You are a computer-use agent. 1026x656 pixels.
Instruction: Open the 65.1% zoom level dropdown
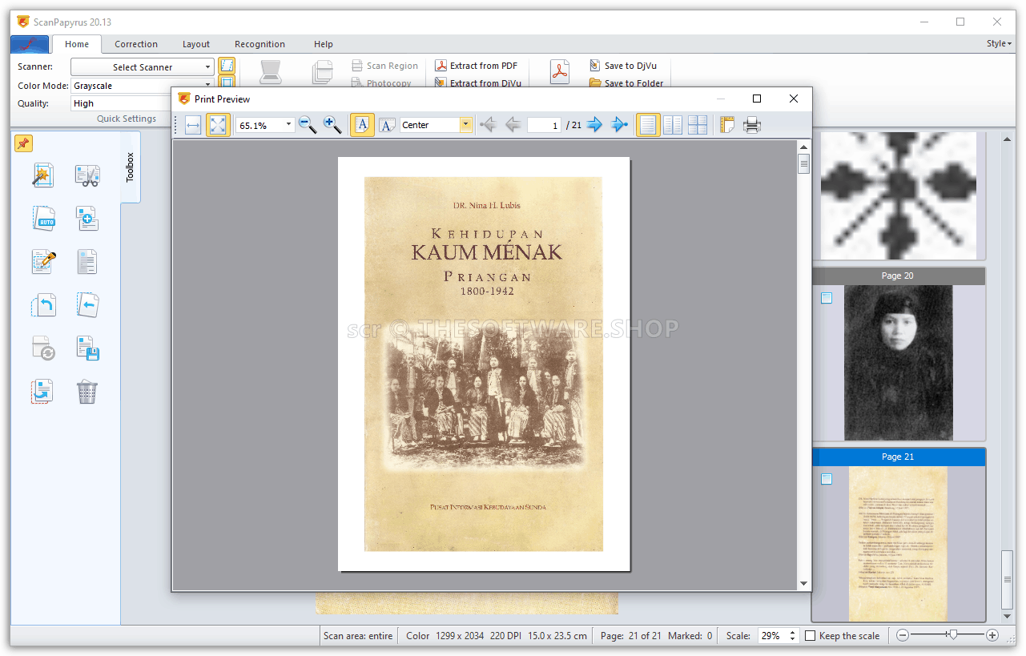[x=288, y=125]
